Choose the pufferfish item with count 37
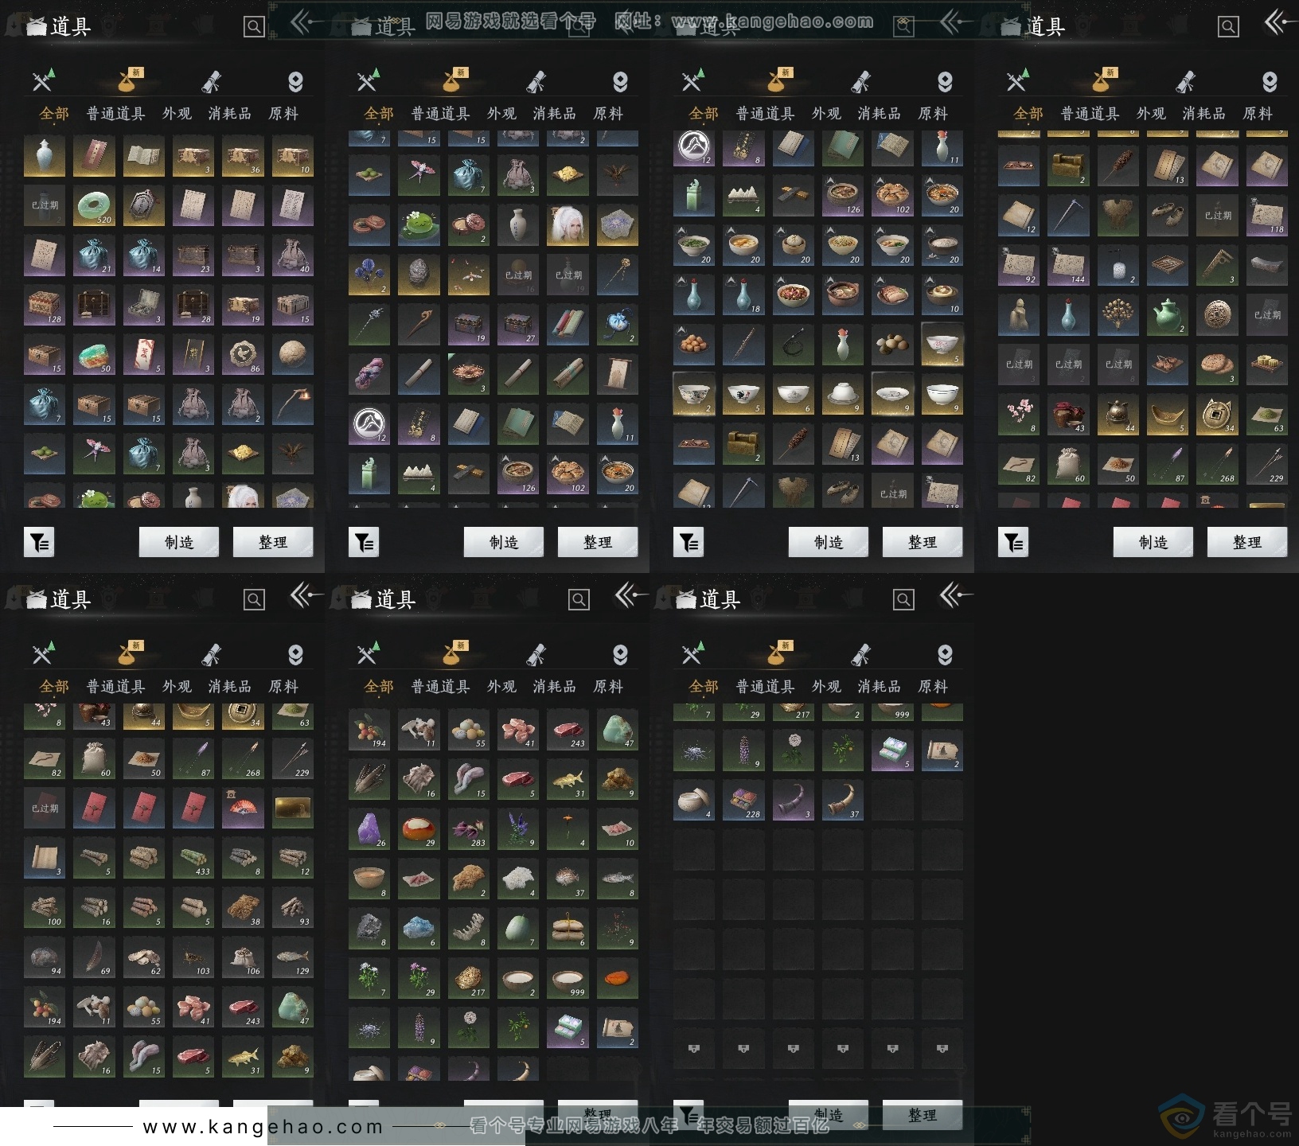Image resolution: width=1299 pixels, height=1146 pixels. tap(568, 879)
